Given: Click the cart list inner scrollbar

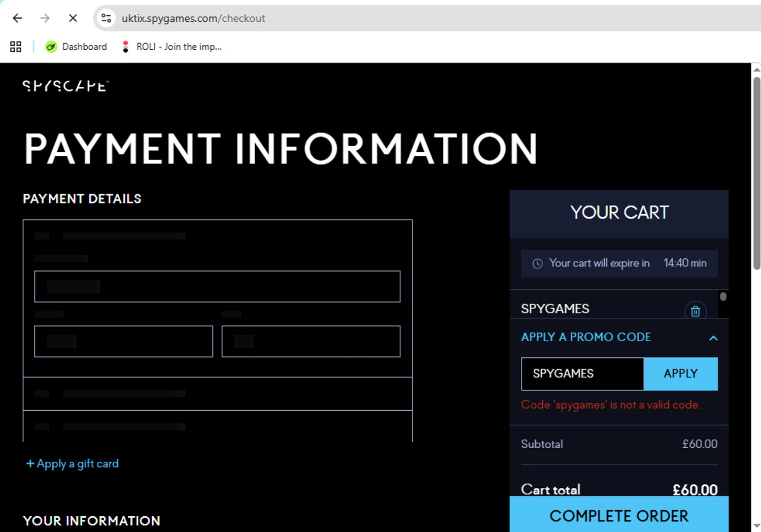Looking at the screenshot, I should coord(723,296).
